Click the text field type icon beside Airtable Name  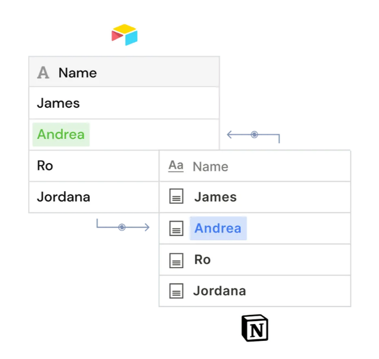tap(43, 73)
